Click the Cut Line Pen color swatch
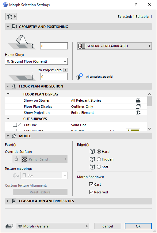Screen dimensions: 157x233 [133, 130]
